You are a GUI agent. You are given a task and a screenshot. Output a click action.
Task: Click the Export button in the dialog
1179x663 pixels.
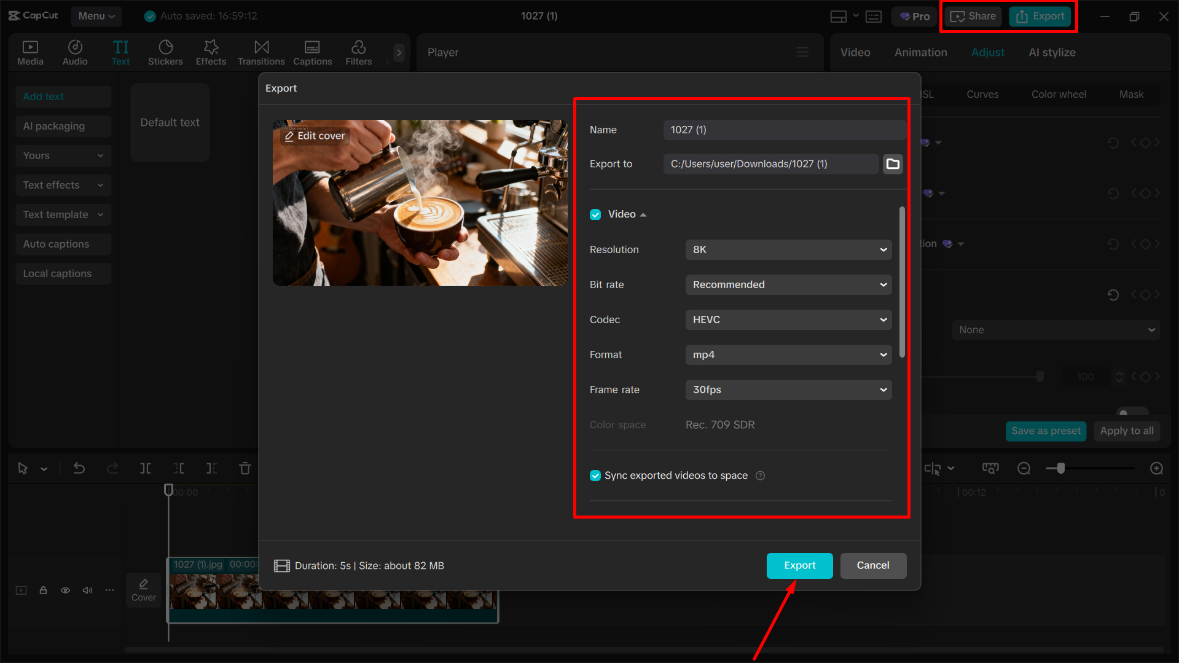tap(799, 565)
